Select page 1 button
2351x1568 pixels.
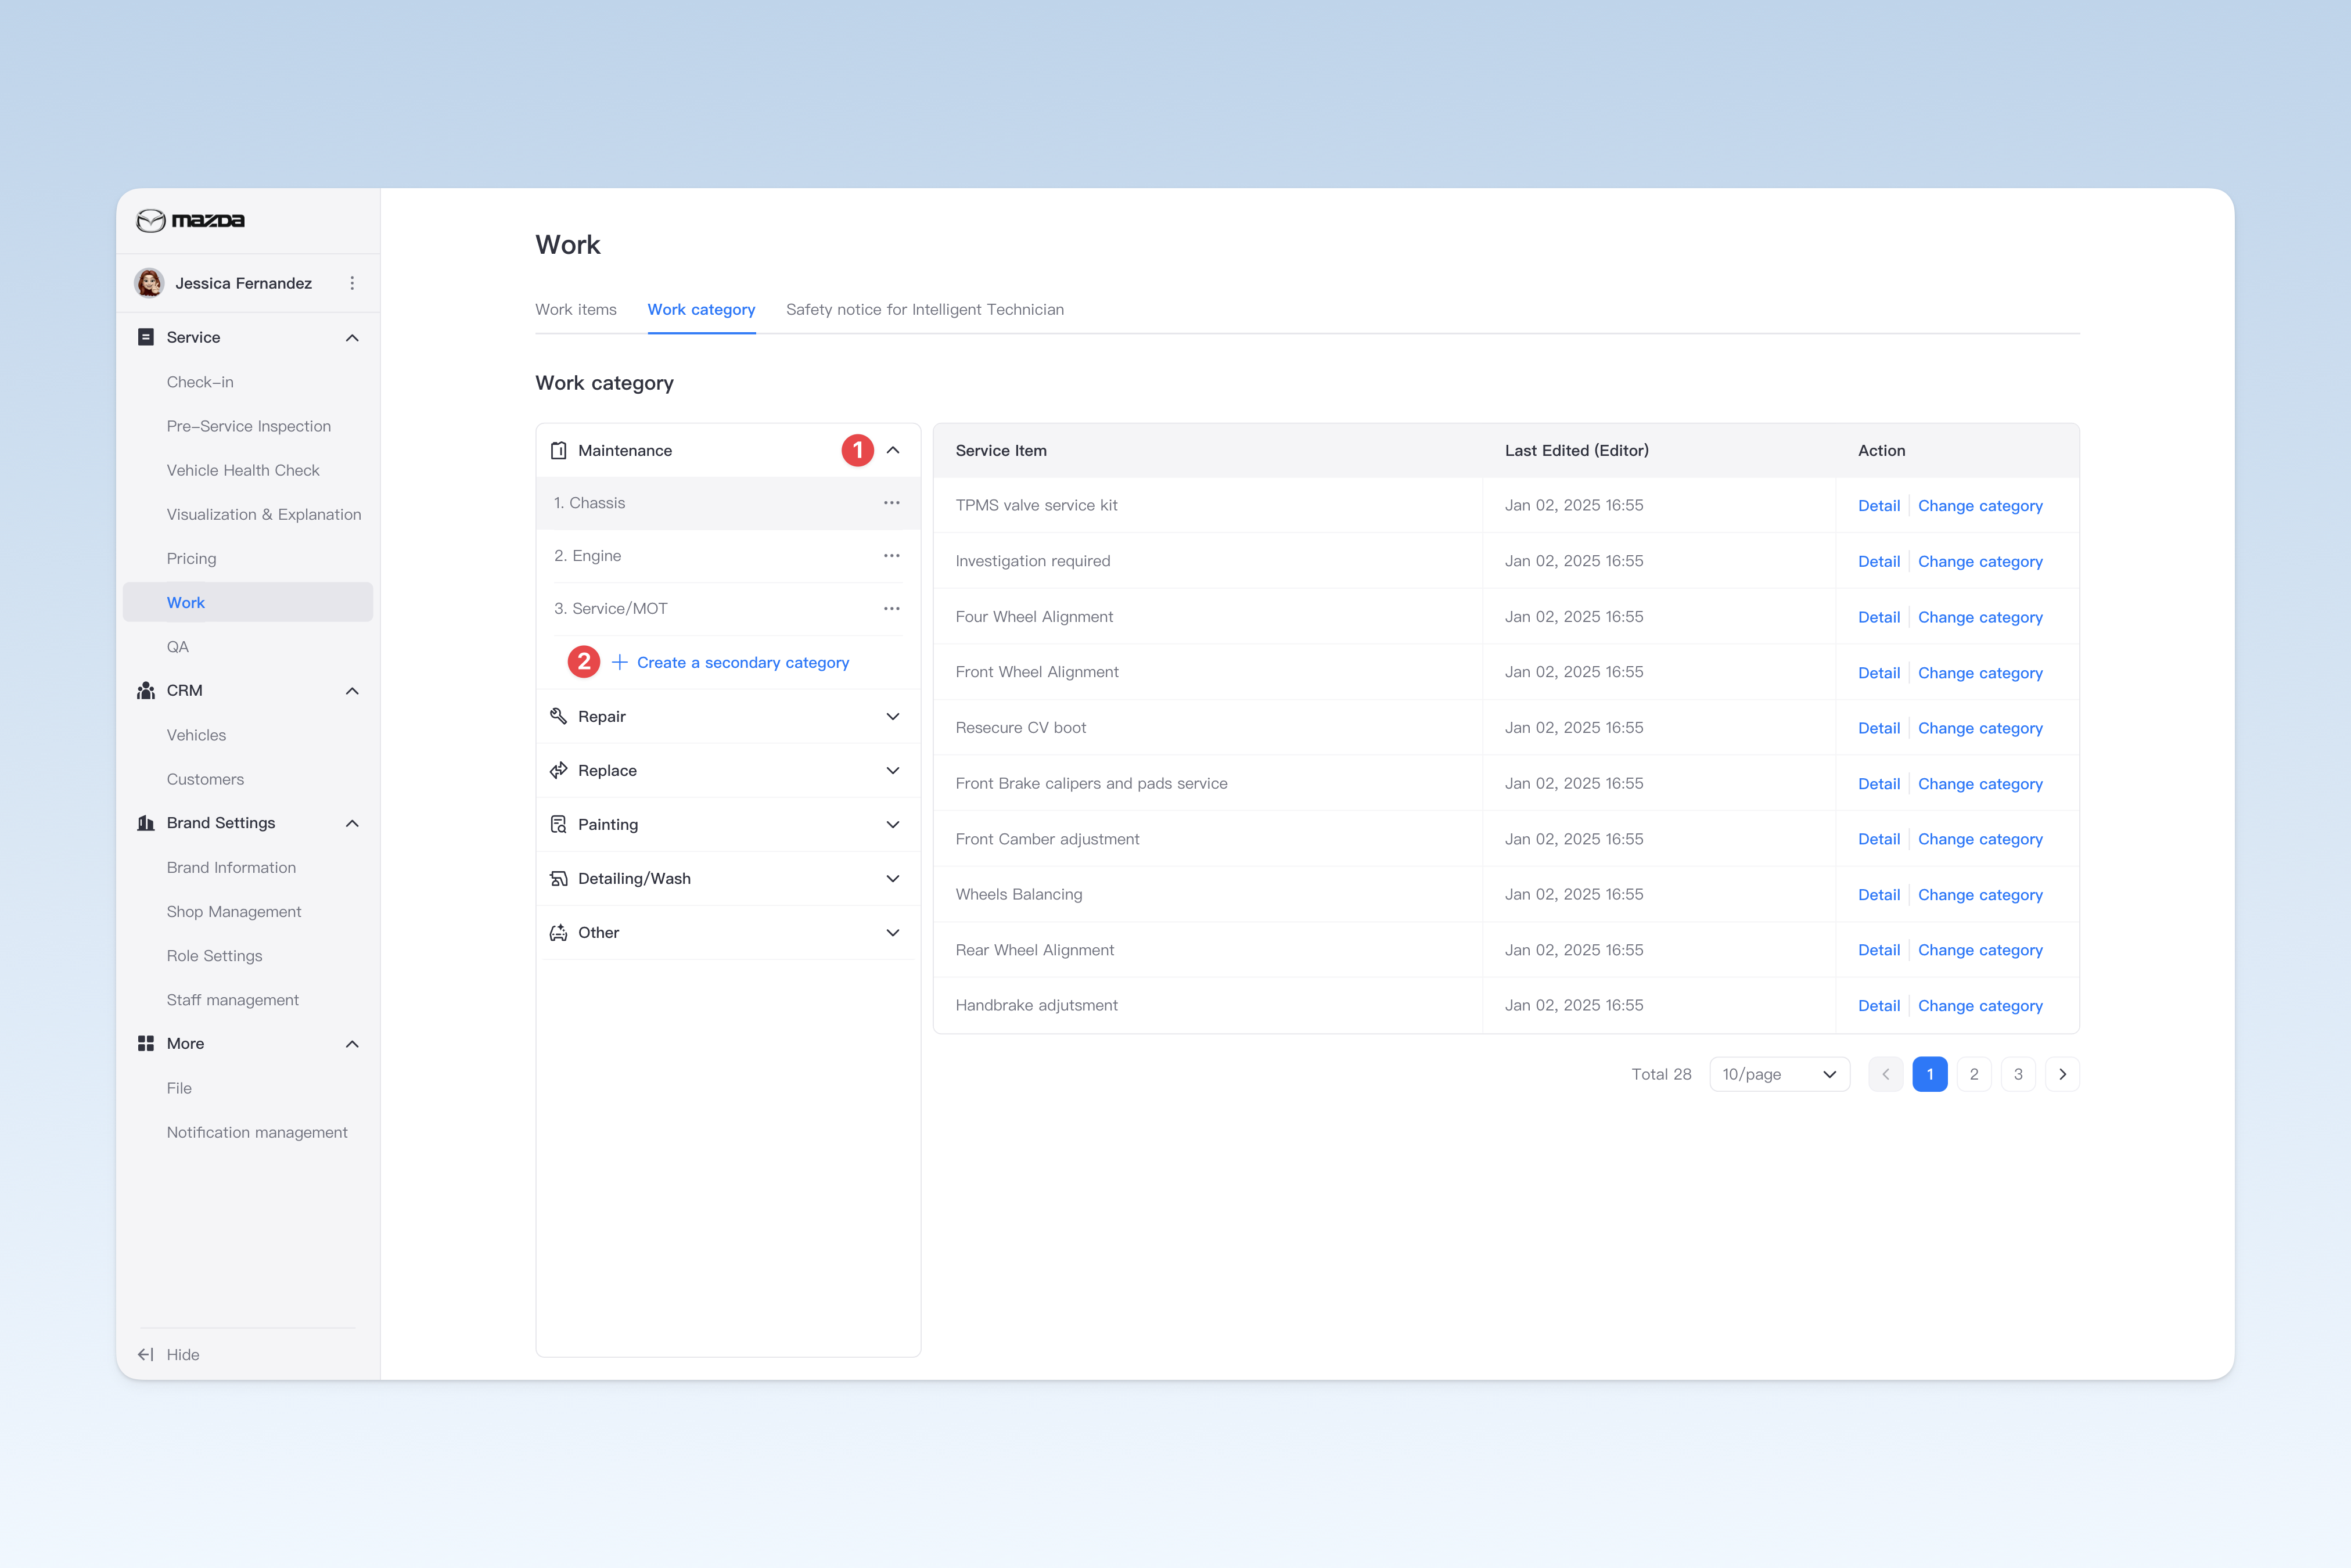coord(1930,1074)
